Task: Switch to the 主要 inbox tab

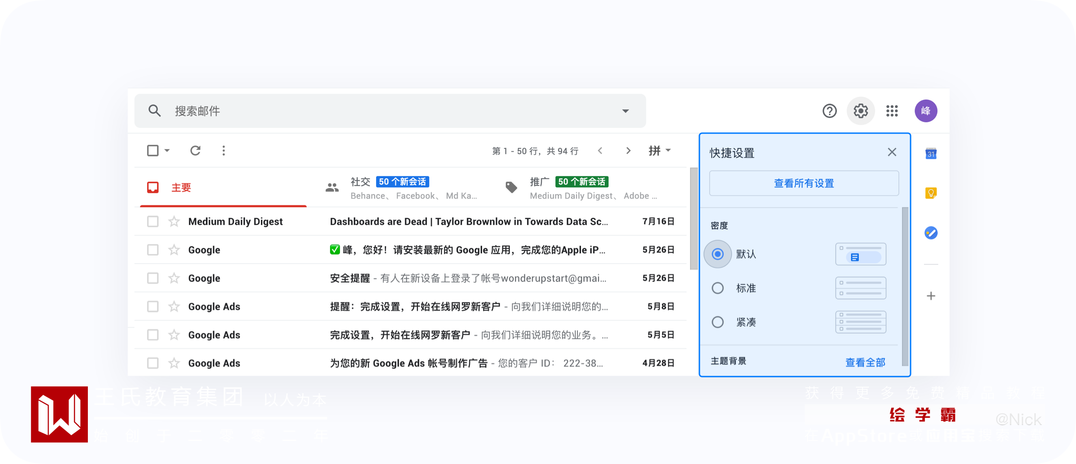Action: click(x=223, y=187)
